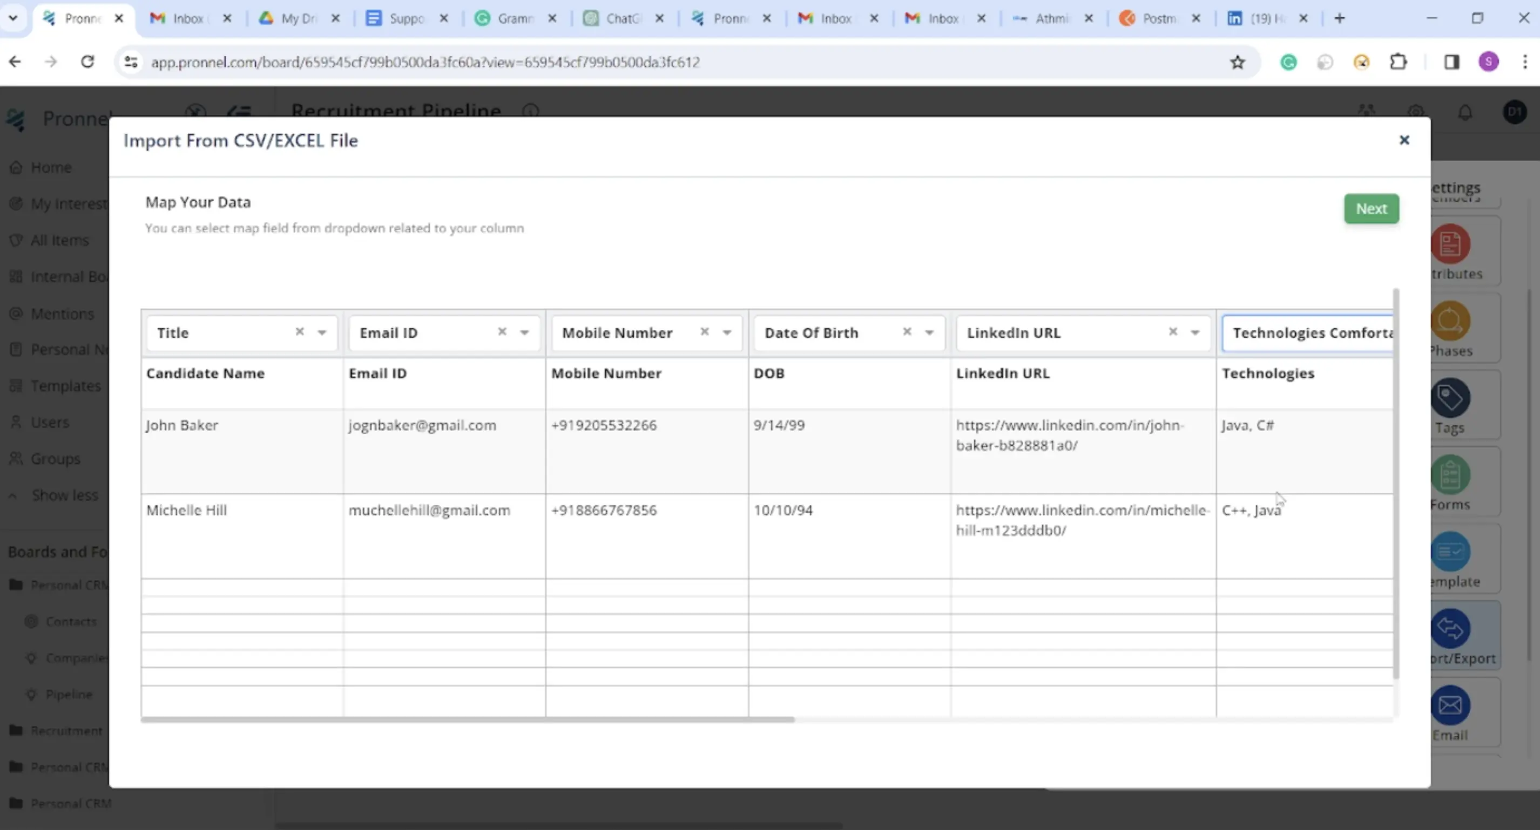The height and width of the screenshot is (830, 1540).
Task: Open the Contacts board in sidebar
Action: click(x=71, y=622)
